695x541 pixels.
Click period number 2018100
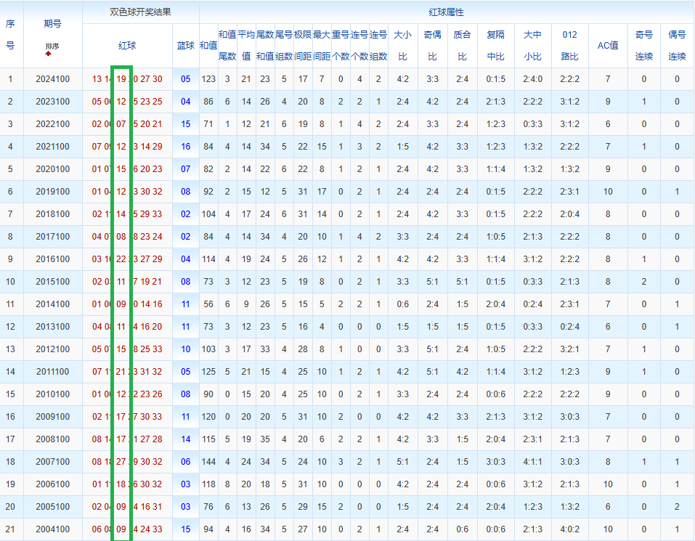(53, 214)
